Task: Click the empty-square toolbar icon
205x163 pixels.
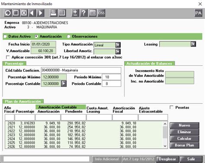Action: tap(16, 13)
